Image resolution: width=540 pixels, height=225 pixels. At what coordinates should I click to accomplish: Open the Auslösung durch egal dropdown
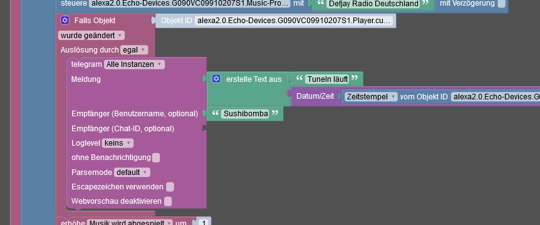[134, 50]
